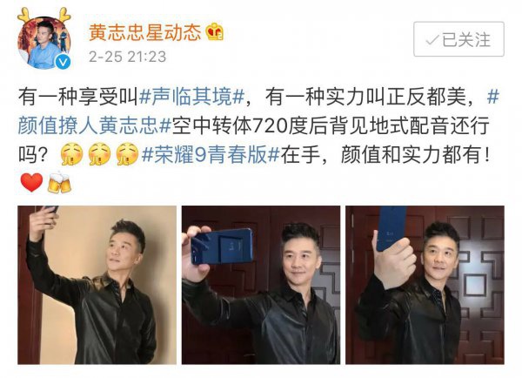Open hashtag #颜值撩人黄志忠#
Image resolution: width=522 pixels, height=378 pixels.
(95, 125)
